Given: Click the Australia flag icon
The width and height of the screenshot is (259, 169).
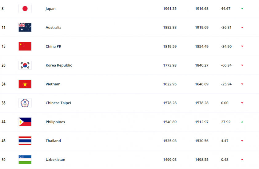Looking at the screenshot, I should pyautogui.click(x=25, y=27).
